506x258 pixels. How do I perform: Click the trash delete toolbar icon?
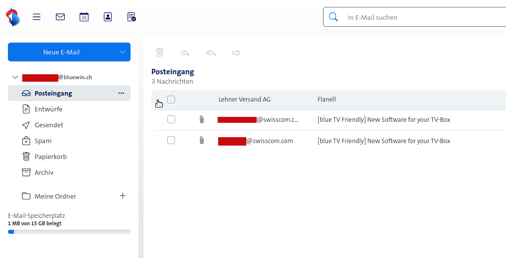160,52
